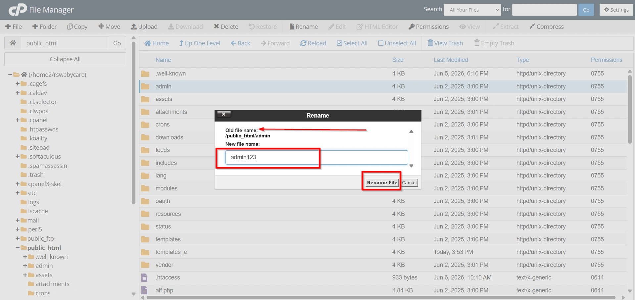The height and width of the screenshot is (300, 635).
Task: Select the templates_c folder row
Action: [383, 252]
